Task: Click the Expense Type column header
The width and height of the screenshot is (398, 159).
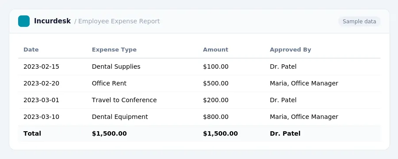Action: coord(114,49)
